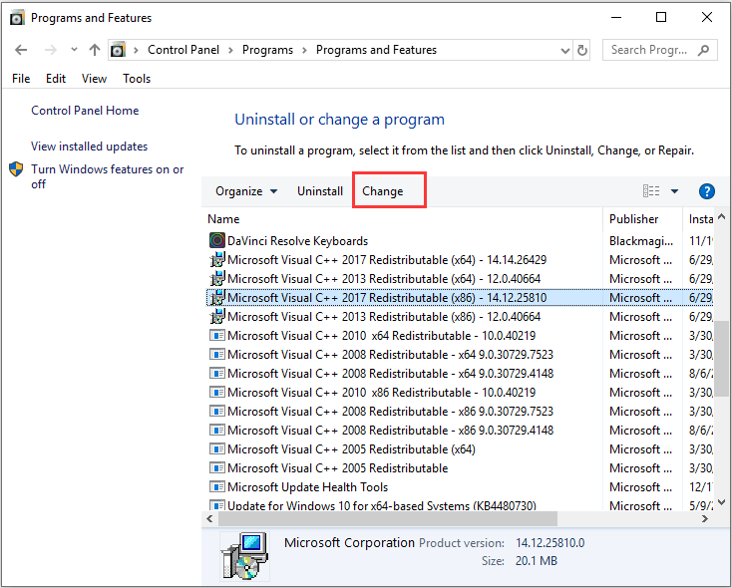Click the DaVinci Resolve Keyboards icon
Screen dimensions: 732x588
coord(217,241)
